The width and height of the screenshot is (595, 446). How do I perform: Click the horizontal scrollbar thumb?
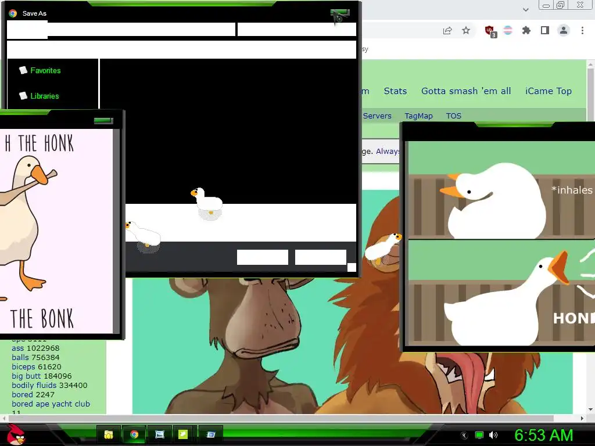(281, 418)
